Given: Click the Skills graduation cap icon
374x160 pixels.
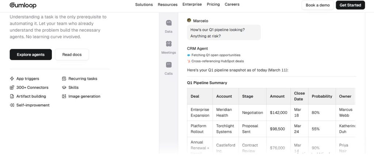Looking at the screenshot, I should (x=64, y=87).
